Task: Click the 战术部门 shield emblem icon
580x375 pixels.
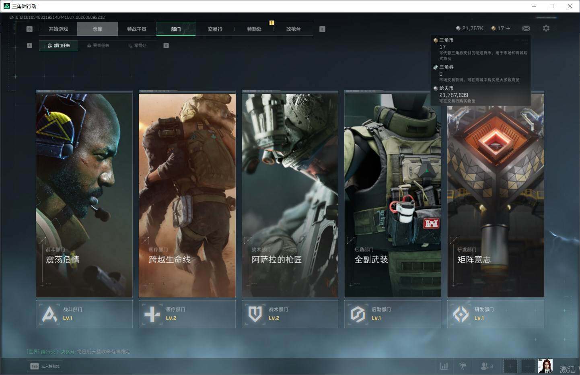Action: coord(255,314)
